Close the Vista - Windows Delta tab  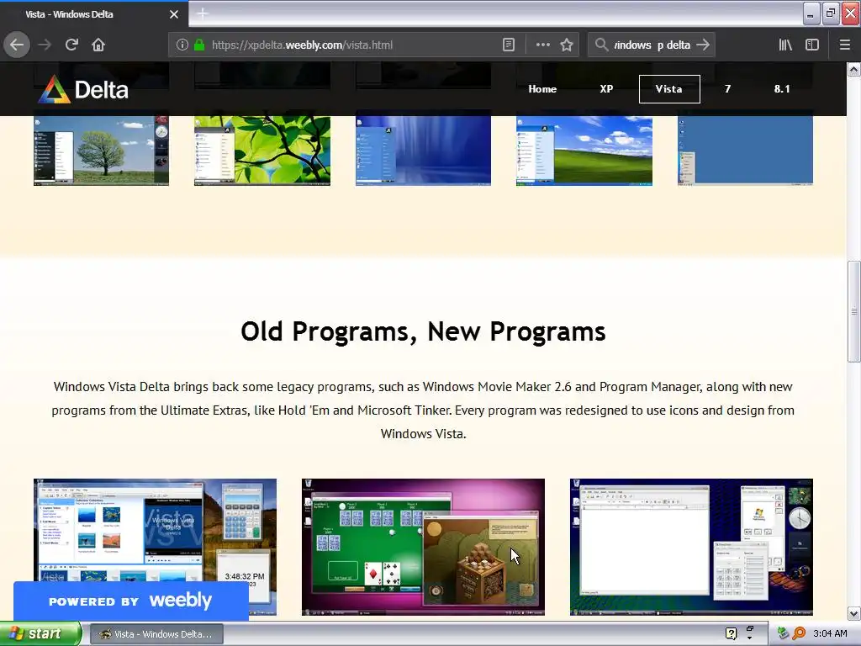click(174, 14)
